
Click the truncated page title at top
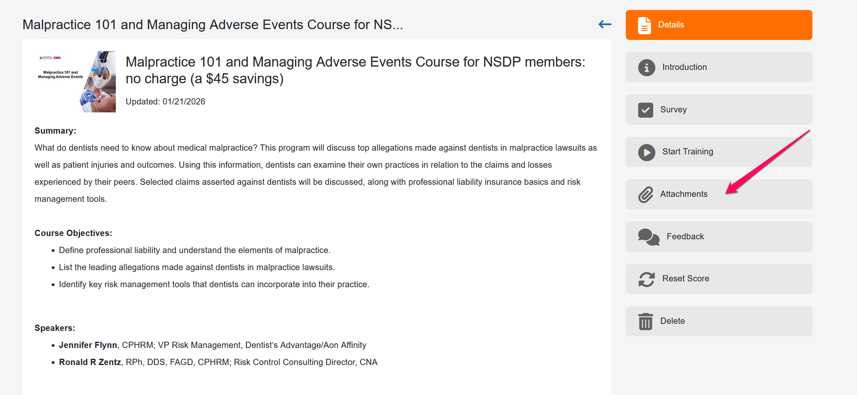[213, 25]
